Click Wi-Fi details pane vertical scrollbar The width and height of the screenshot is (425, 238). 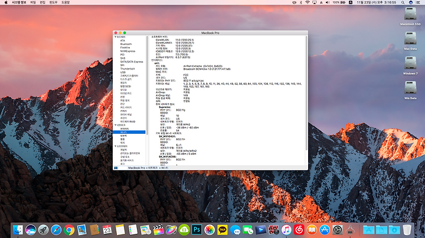click(306, 92)
